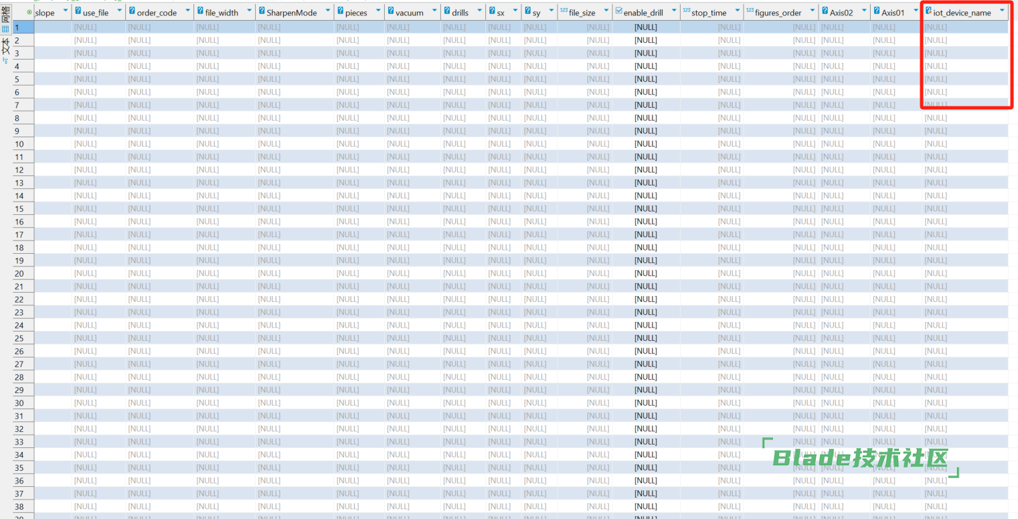
Task: Click the enable_drill cell in row 20
Action: point(645,273)
